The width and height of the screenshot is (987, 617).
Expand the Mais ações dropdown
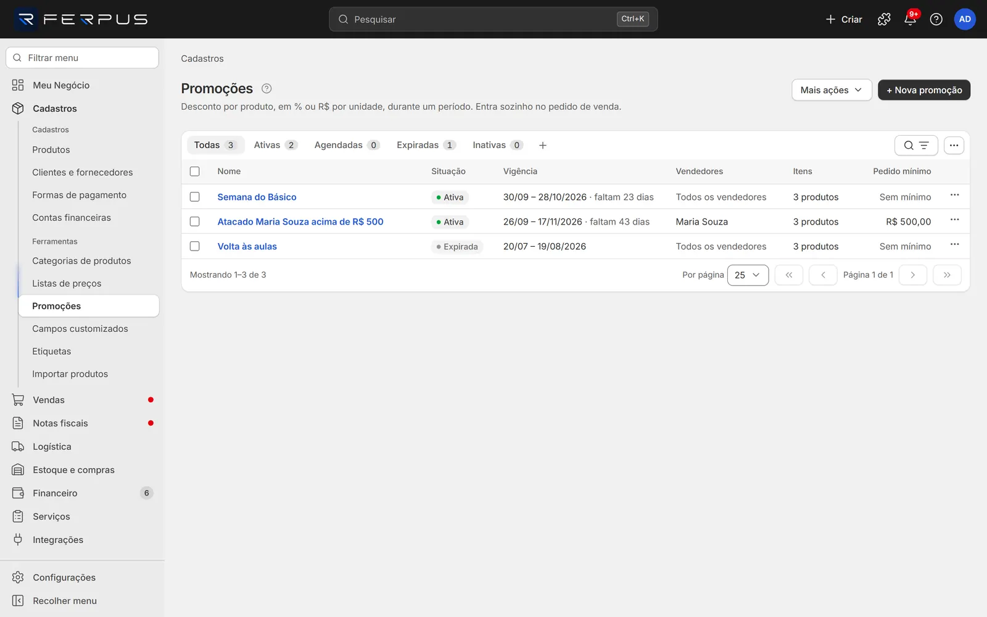click(832, 90)
